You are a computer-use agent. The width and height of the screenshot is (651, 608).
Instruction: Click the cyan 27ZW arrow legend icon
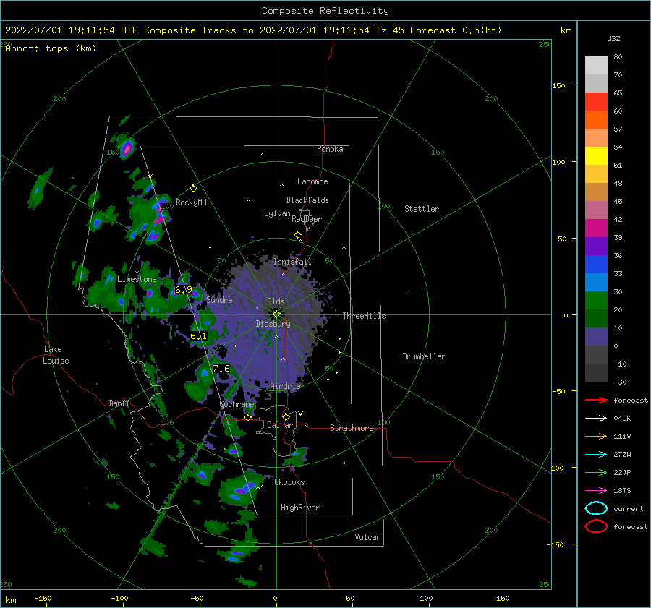[596, 455]
